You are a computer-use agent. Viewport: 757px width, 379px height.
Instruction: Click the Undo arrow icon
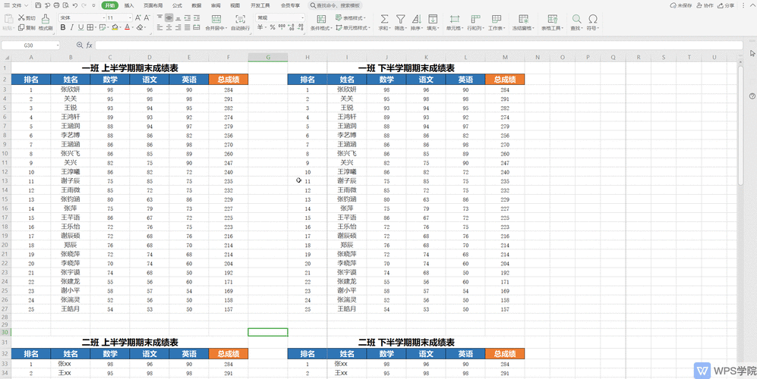(75, 6)
